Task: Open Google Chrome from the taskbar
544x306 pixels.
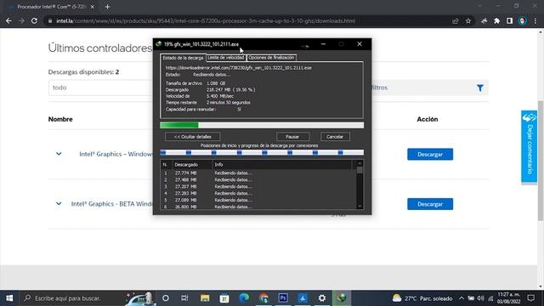Action: point(263,298)
